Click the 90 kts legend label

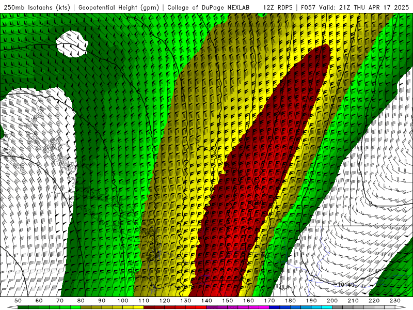[x=102, y=301]
